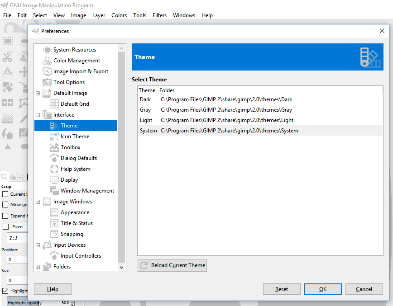The height and width of the screenshot is (306, 393).
Task: Toggle the Current layer only checkbox
Action: point(5,194)
